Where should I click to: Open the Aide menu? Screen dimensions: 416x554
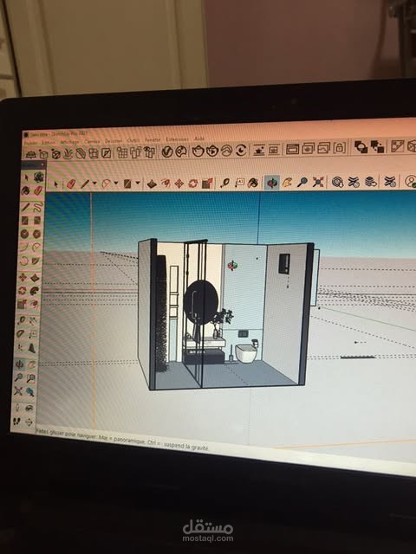(x=199, y=138)
